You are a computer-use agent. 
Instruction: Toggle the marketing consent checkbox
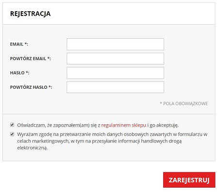[12, 134]
